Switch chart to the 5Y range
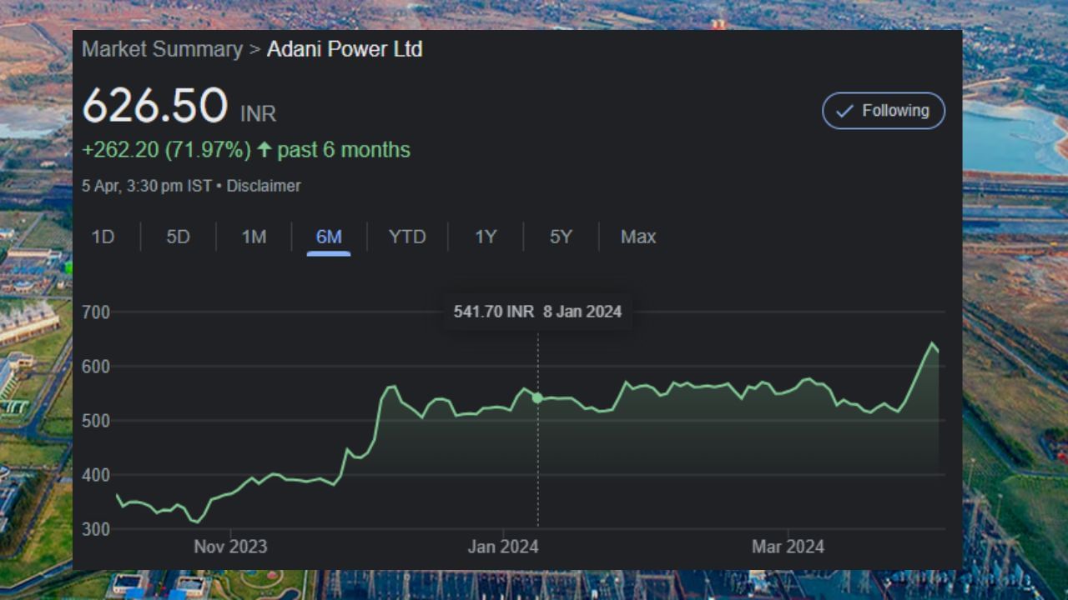Viewport: 1068px width, 600px height. [561, 237]
